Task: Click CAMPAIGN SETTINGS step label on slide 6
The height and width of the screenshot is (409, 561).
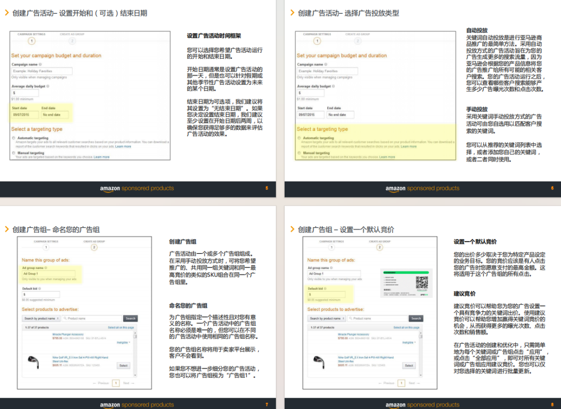Action: point(317,34)
